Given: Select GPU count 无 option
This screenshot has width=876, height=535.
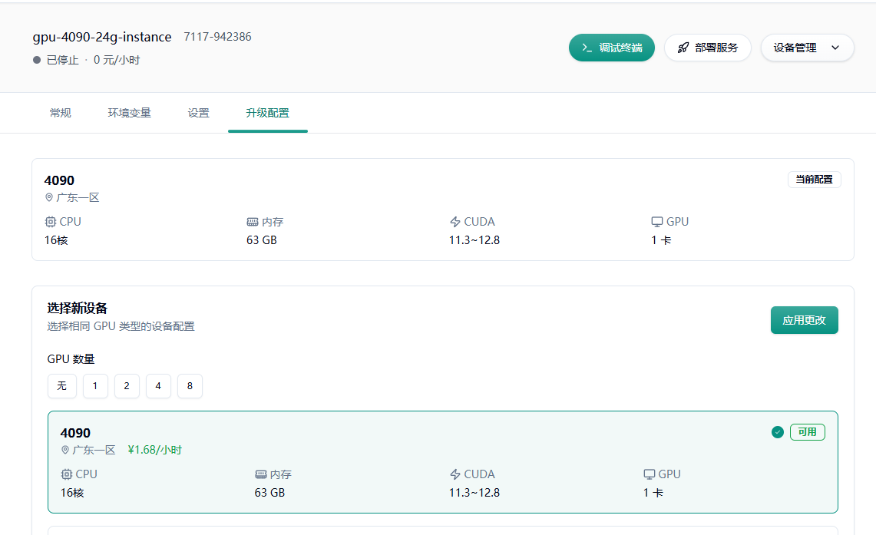Looking at the screenshot, I should click(62, 386).
